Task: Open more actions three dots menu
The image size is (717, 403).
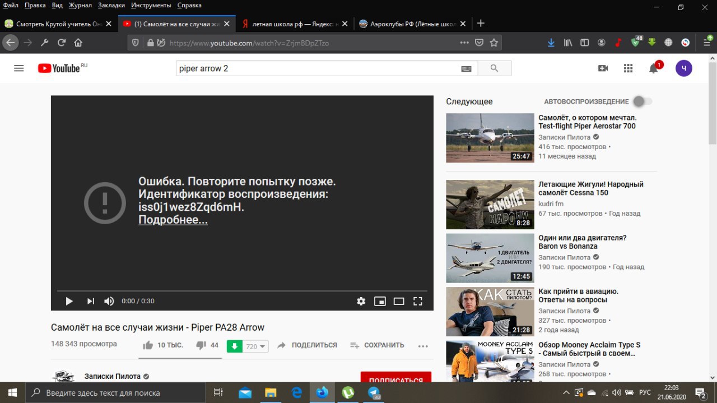Action: 423,346
